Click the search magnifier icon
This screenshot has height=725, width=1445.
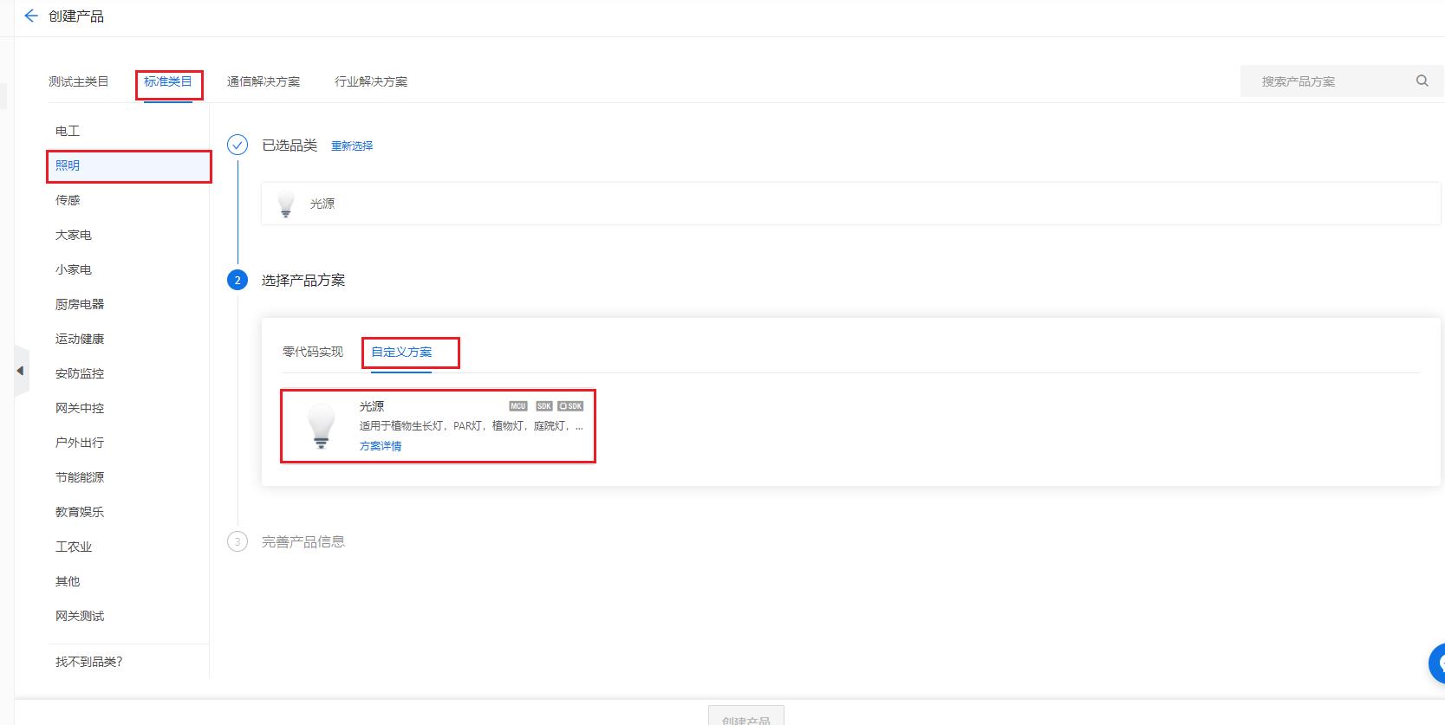[1422, 81]
